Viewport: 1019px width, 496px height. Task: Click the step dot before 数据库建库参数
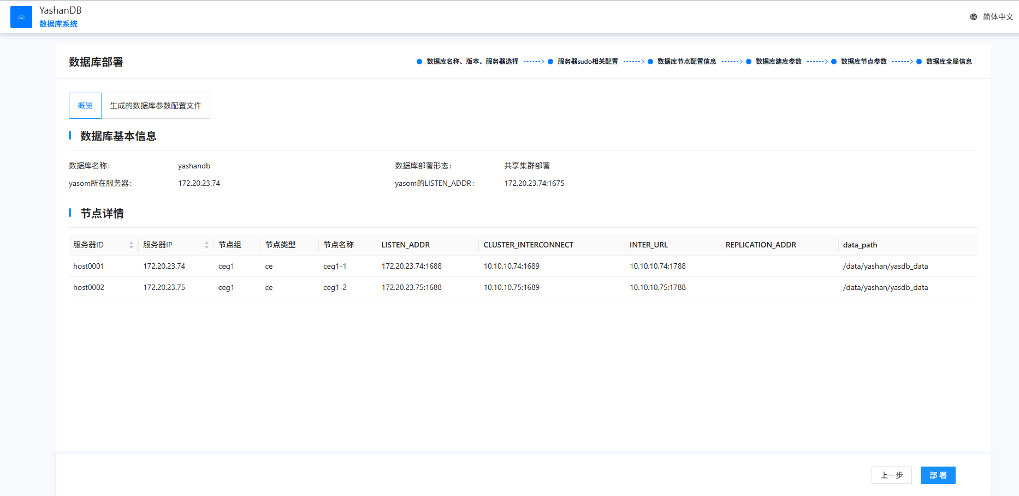[749, 62]
